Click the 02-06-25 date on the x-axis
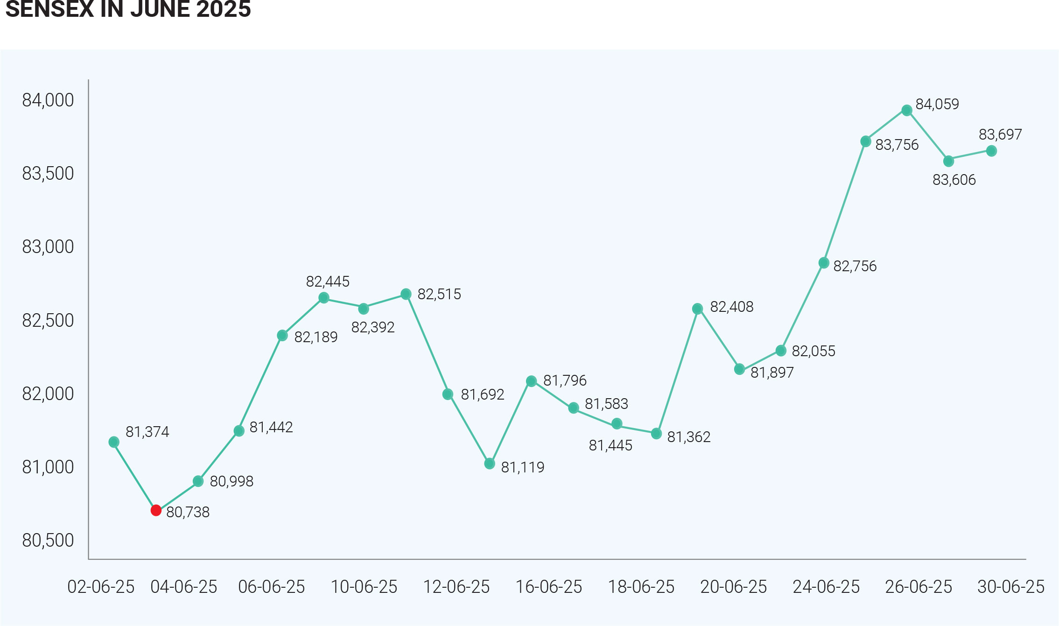1059x626 pixels. [x=101, y=587]
